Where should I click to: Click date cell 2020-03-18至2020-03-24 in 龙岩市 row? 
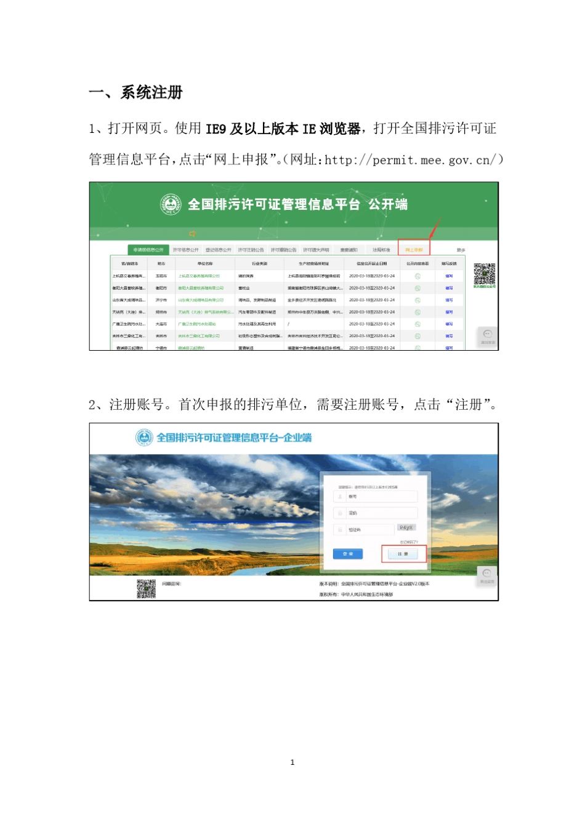(x=372, y=276)
